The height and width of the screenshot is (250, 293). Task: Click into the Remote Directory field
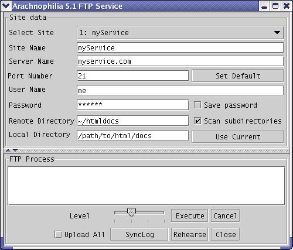(133, 121)
